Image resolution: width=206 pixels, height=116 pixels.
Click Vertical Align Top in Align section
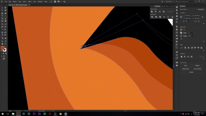(x=195, y=48)
